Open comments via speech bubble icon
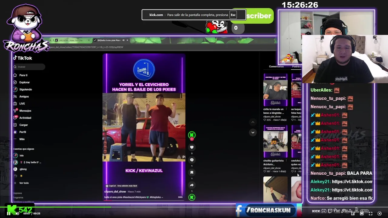The width and height of the screenshot is (388, 218). pos(192,160)
